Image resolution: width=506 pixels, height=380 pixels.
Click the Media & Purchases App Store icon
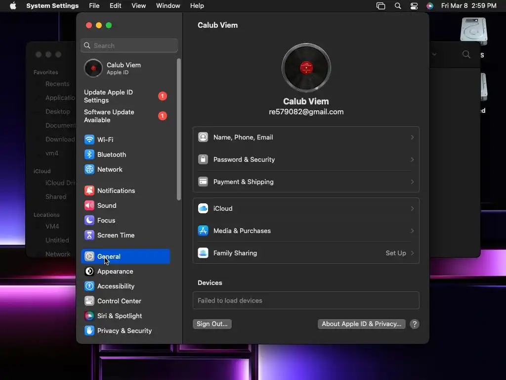[203, 231]
